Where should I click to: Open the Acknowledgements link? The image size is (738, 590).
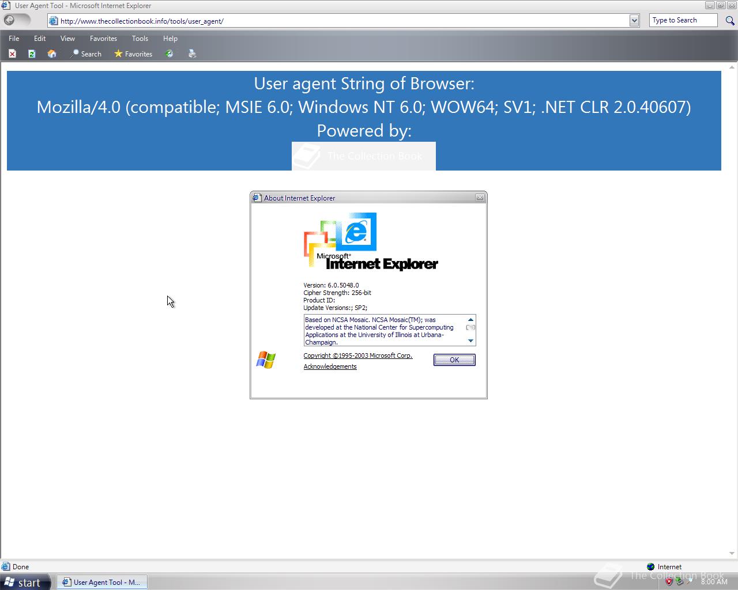coord(330,366)
